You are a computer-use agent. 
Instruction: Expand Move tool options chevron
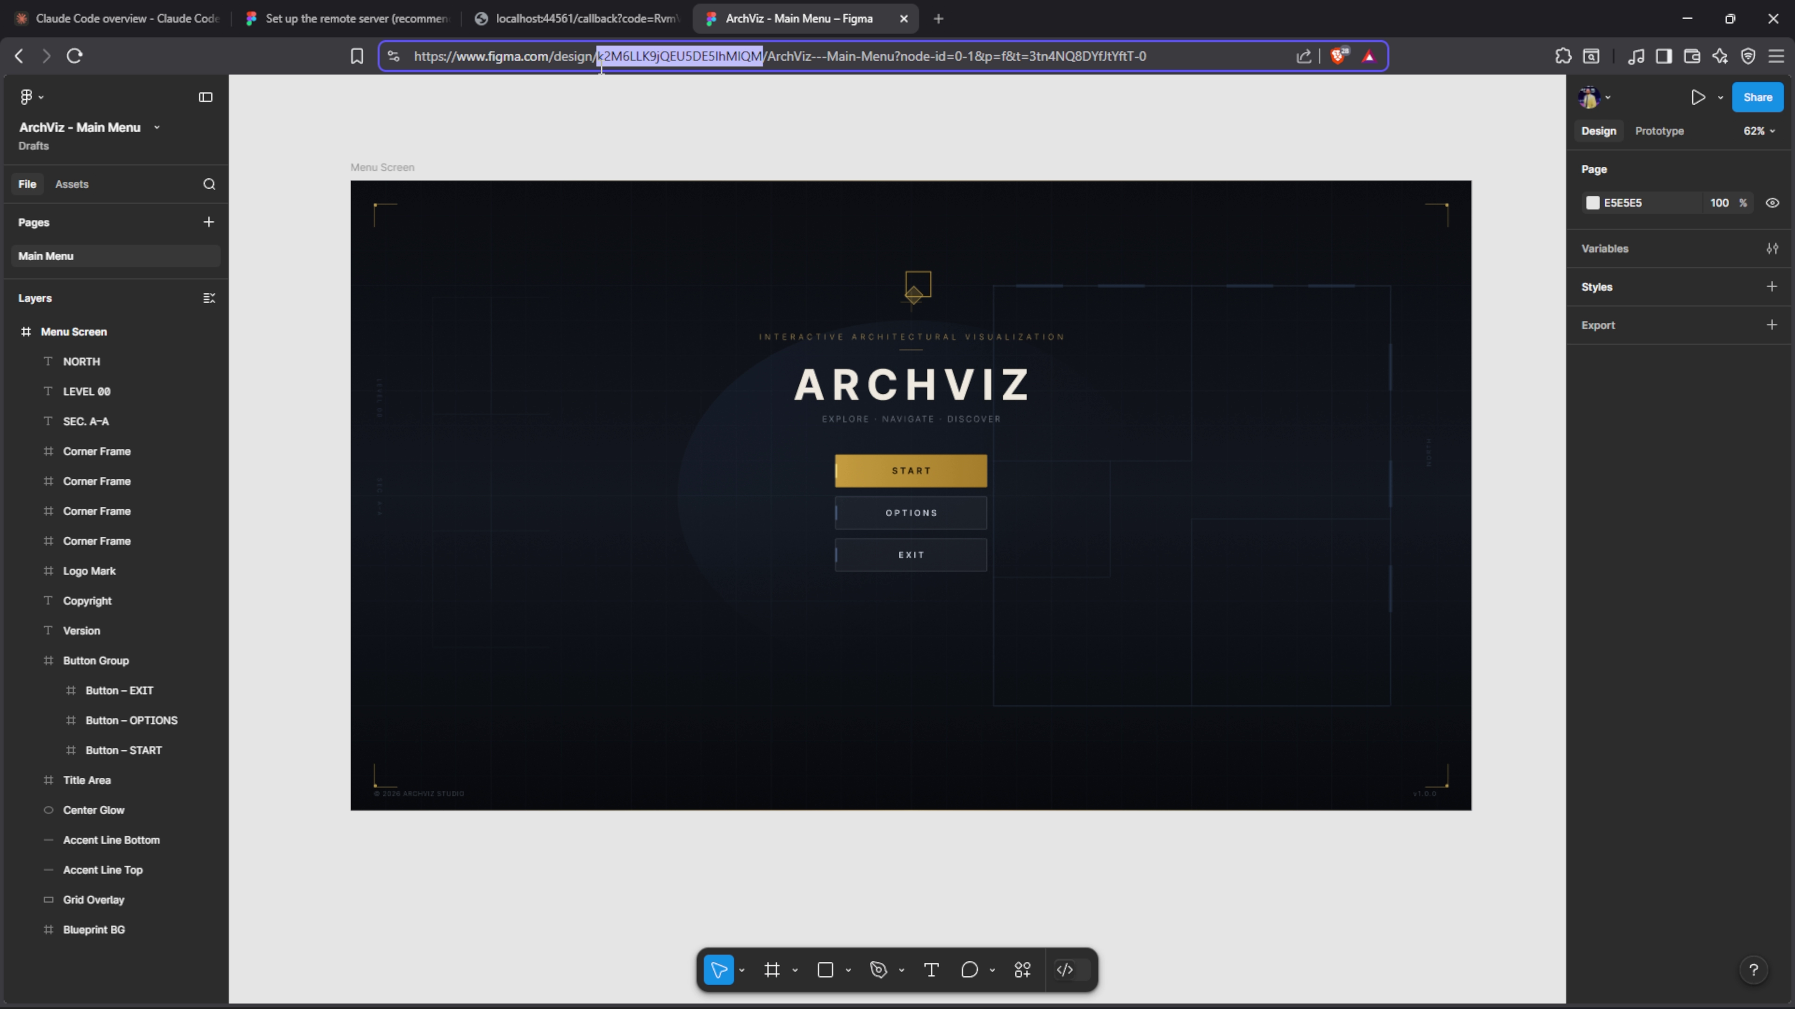pos(741,970)
